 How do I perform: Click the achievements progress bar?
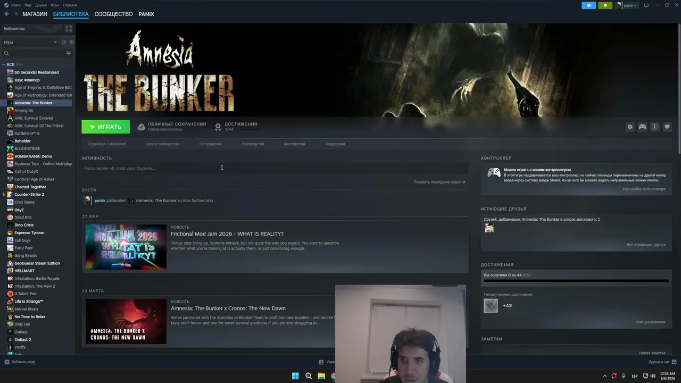point(576,280)
